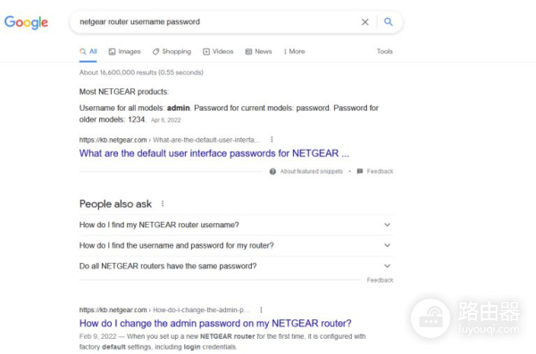Open the Videos tab
536x354 pixels.
(218, 52)
